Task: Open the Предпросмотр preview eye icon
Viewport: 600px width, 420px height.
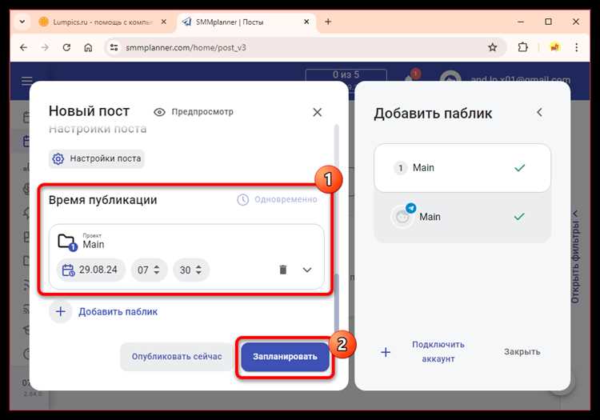Action: (159, 112)
